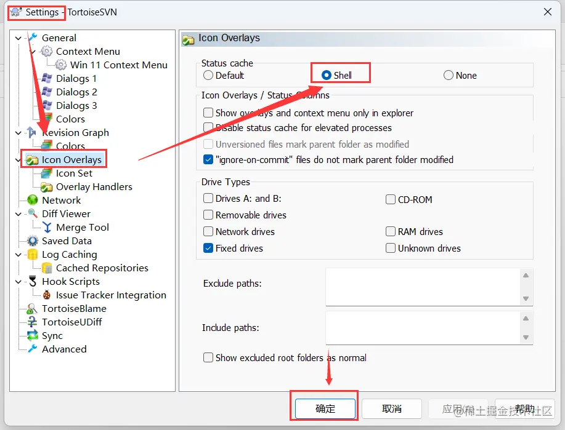Click the Sync arrows icon
Image resolution: width=565 pixels, height=430 pixels.
pos(33,335)
